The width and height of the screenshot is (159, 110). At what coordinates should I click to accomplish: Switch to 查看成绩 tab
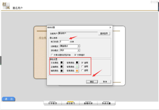point(88,103)
